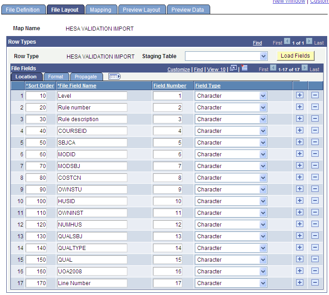Add a row after Rule description
The width and height of the screenshot is (329, 295).
pyautogui.click(x=300, y=119)
